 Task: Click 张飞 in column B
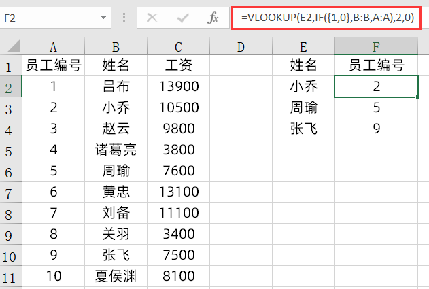[116, 255]
